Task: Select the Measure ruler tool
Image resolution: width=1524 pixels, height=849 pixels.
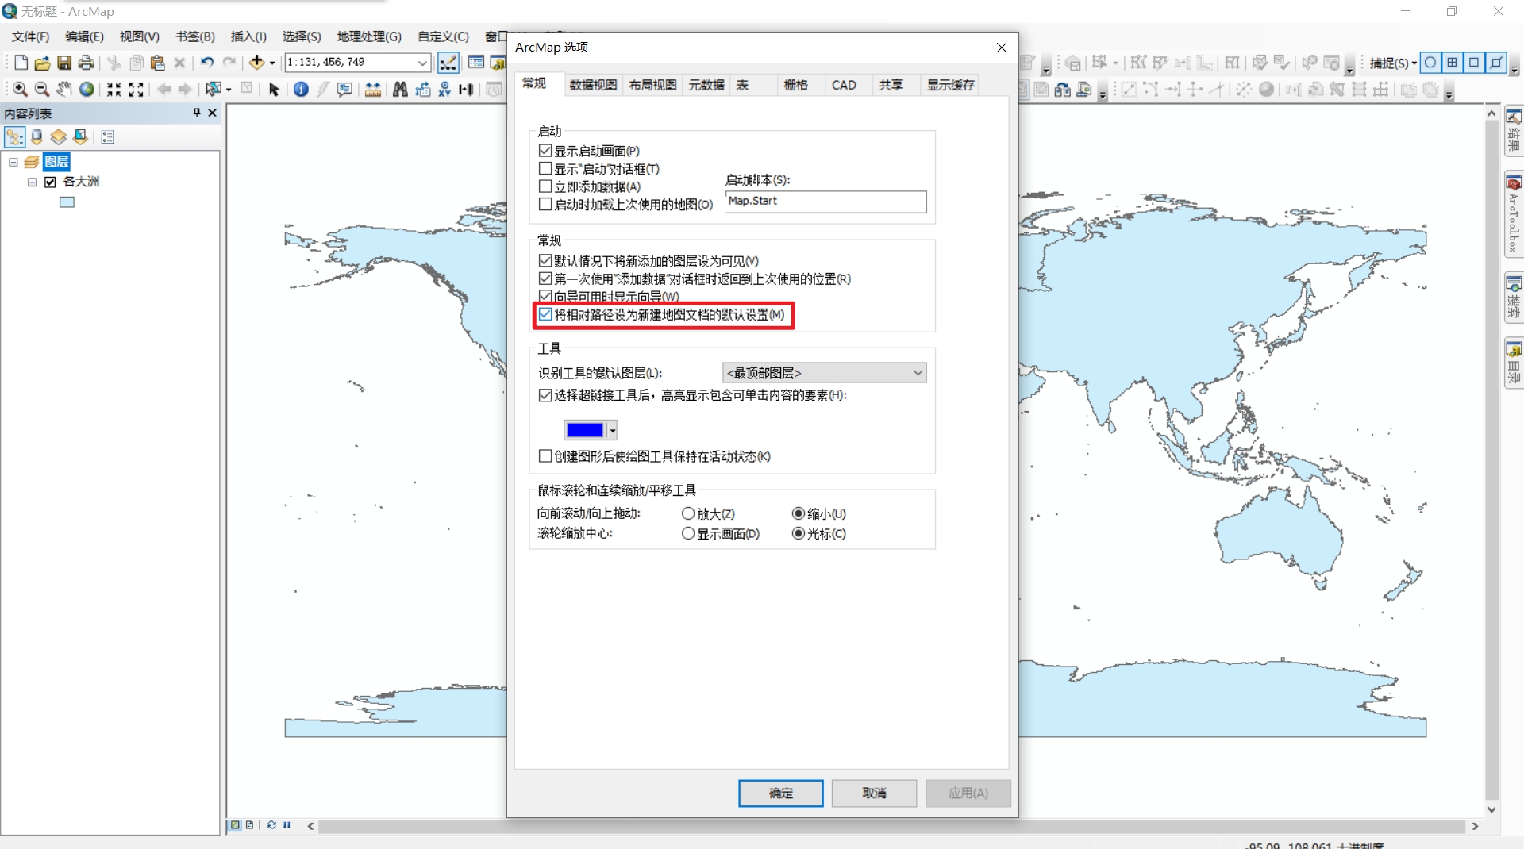Action: pyautogui.click(x=372, y=90)
